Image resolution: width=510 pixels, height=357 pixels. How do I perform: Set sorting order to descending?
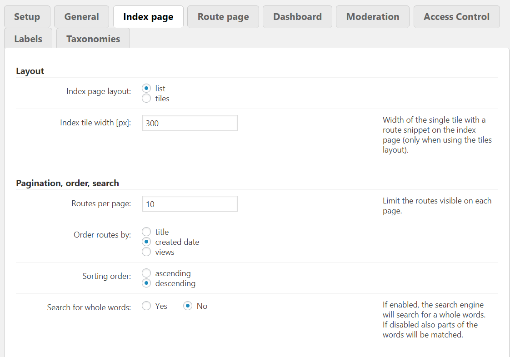click(x=146, y=283)
